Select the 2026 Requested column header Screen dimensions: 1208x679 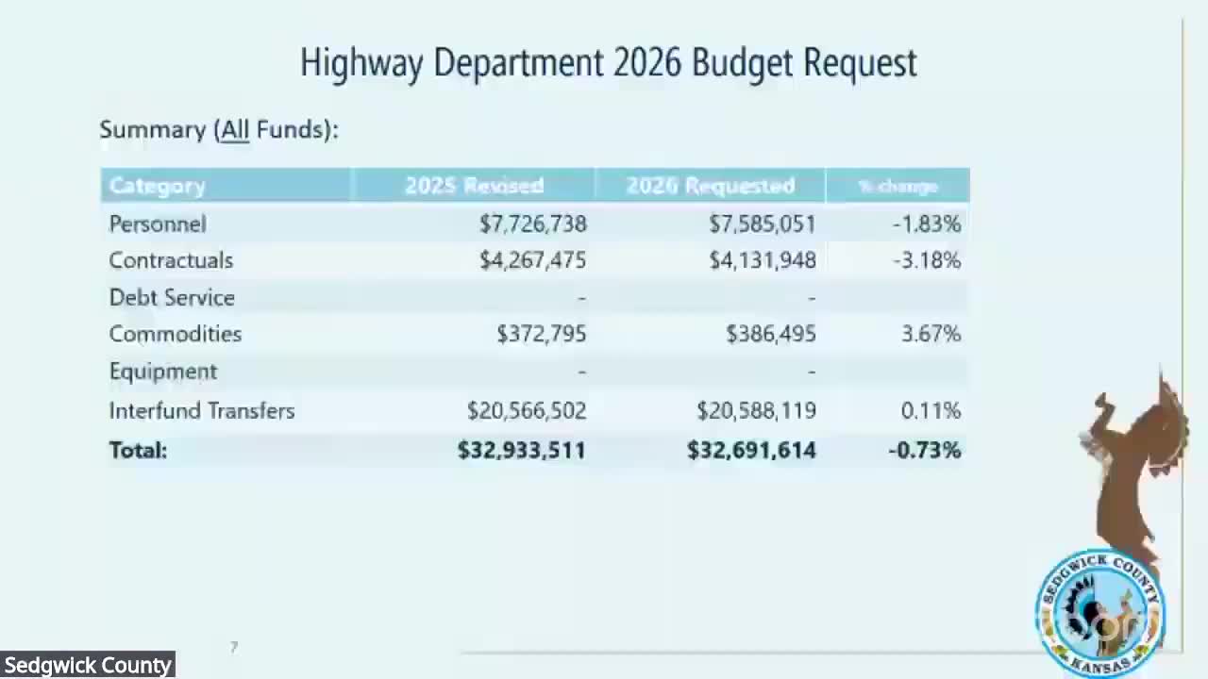tap(711, 186)
